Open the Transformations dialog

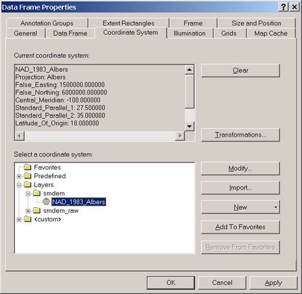click(240, 135)
